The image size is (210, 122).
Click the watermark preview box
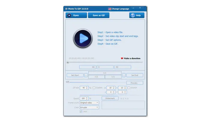[123, 105]
